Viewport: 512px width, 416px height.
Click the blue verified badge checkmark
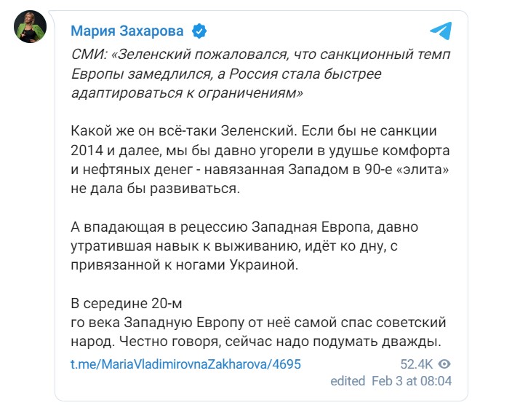pos(199,31)
